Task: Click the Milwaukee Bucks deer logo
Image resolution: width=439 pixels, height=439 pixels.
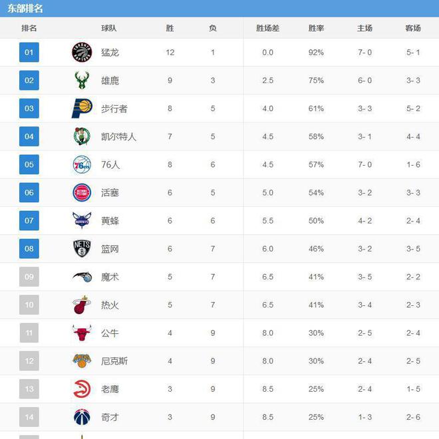Action: (82, 80)
